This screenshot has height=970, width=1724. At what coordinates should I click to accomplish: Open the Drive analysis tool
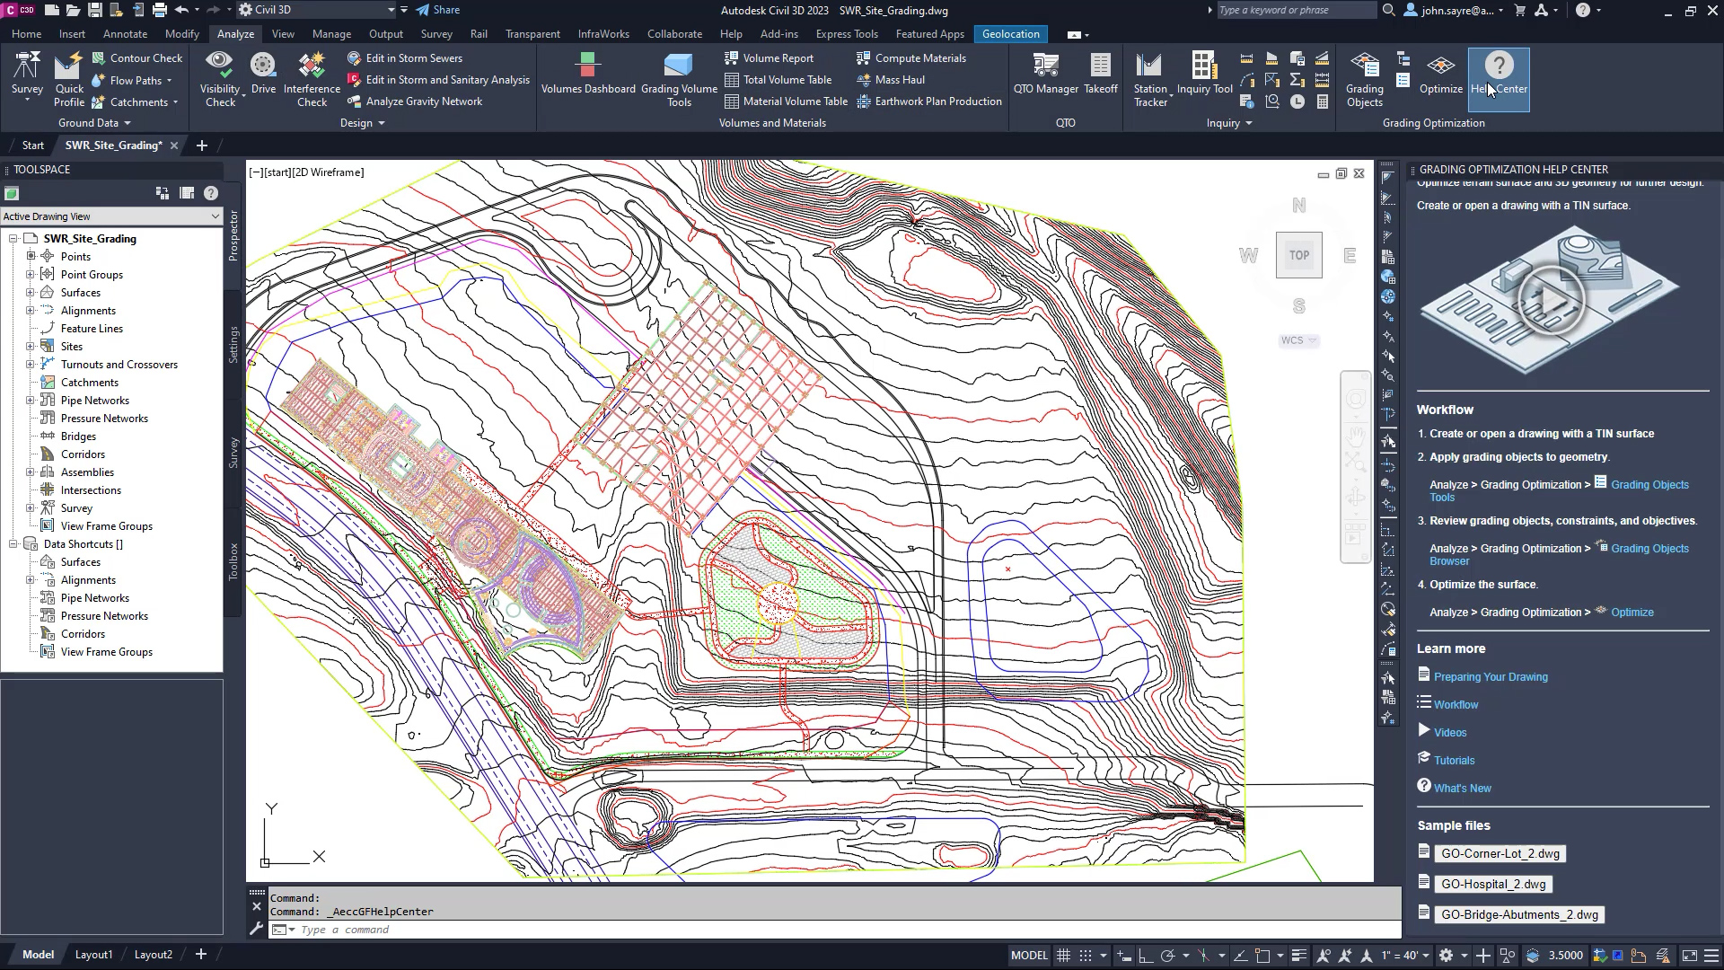tap(263, 76)
